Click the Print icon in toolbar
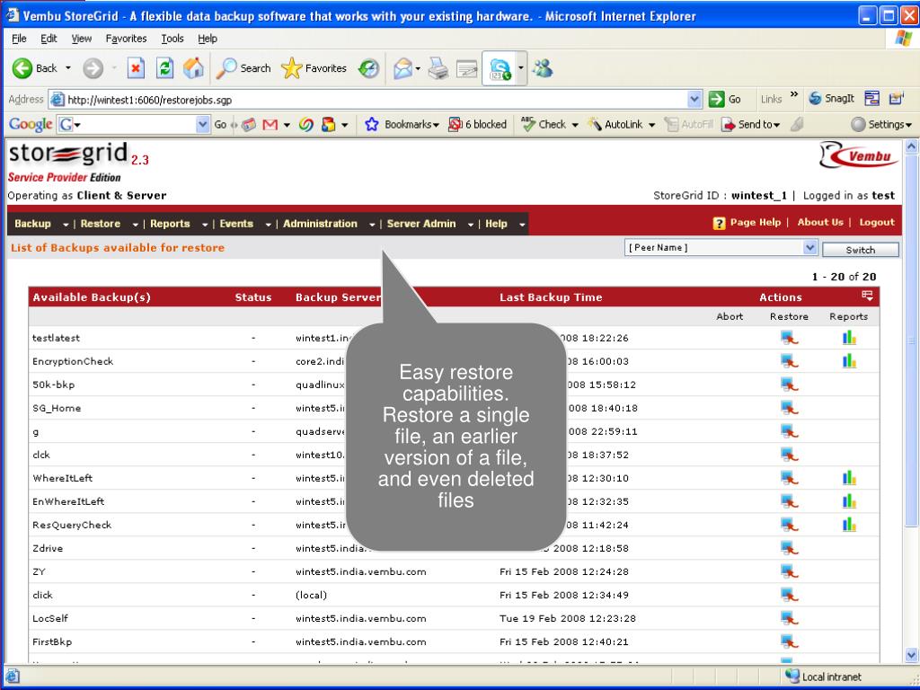The height and width of the screenshot is (690, 920). (438, 68)
